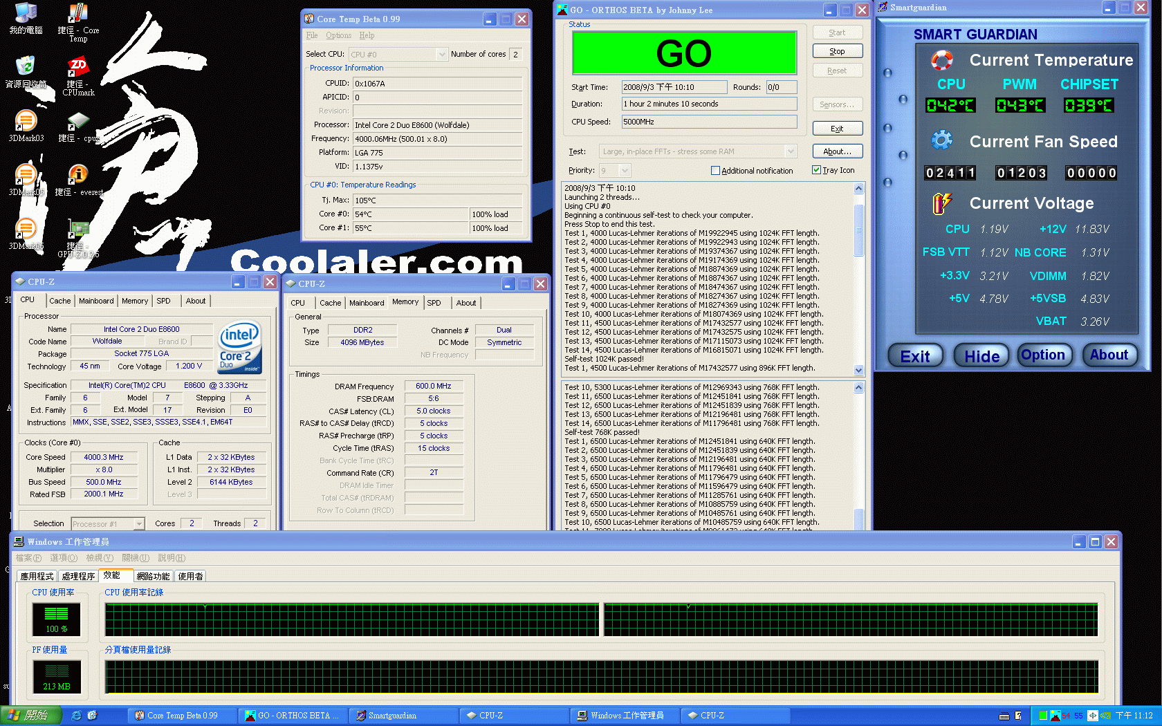Open the Priority dropdown in ORTHOS

[625, 171]
